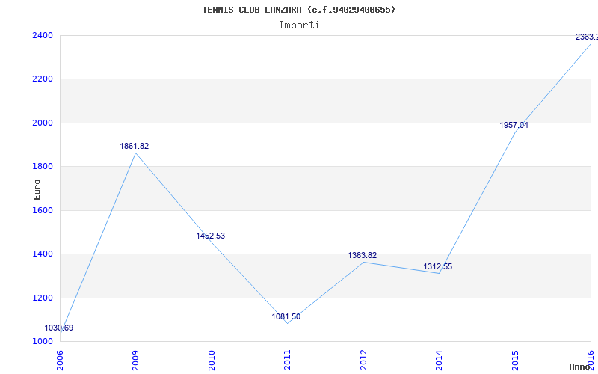This screenshot has height=374, width=598.
Task: Click the 2006 x-axis year label
Action: coord(60,360)
